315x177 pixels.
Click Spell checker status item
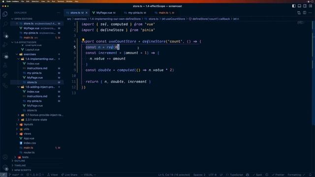point(257,175)
